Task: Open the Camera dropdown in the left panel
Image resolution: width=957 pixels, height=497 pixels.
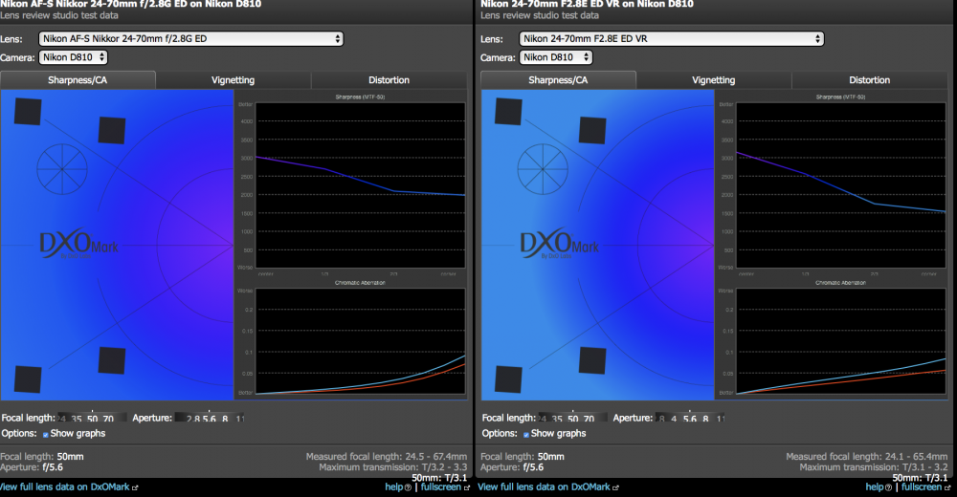Action: tap(74, 57)
